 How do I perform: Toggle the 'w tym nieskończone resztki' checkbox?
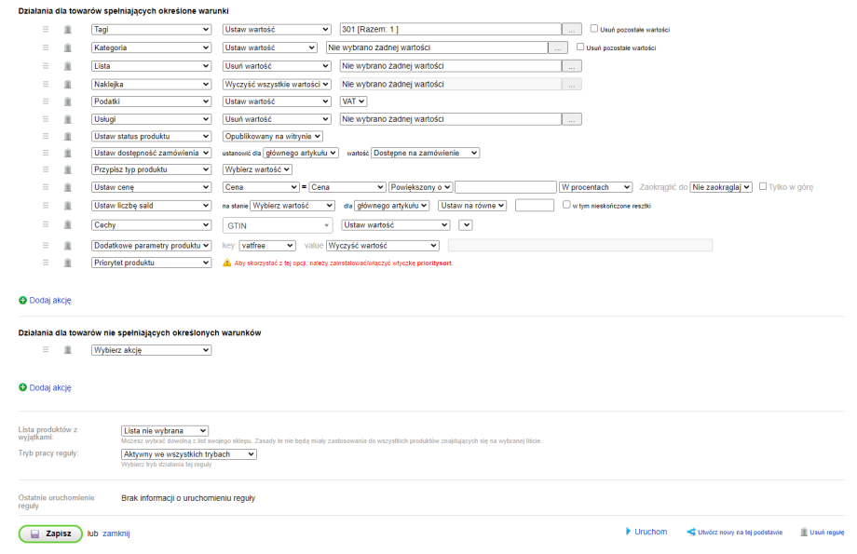[x=566, y=205]
